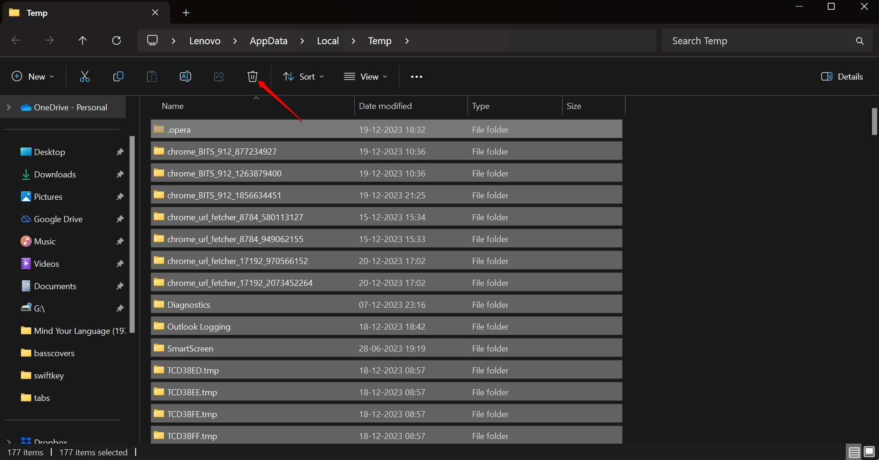Expand the chevron before Lenovo in address bar

click(x=173, y=41)
